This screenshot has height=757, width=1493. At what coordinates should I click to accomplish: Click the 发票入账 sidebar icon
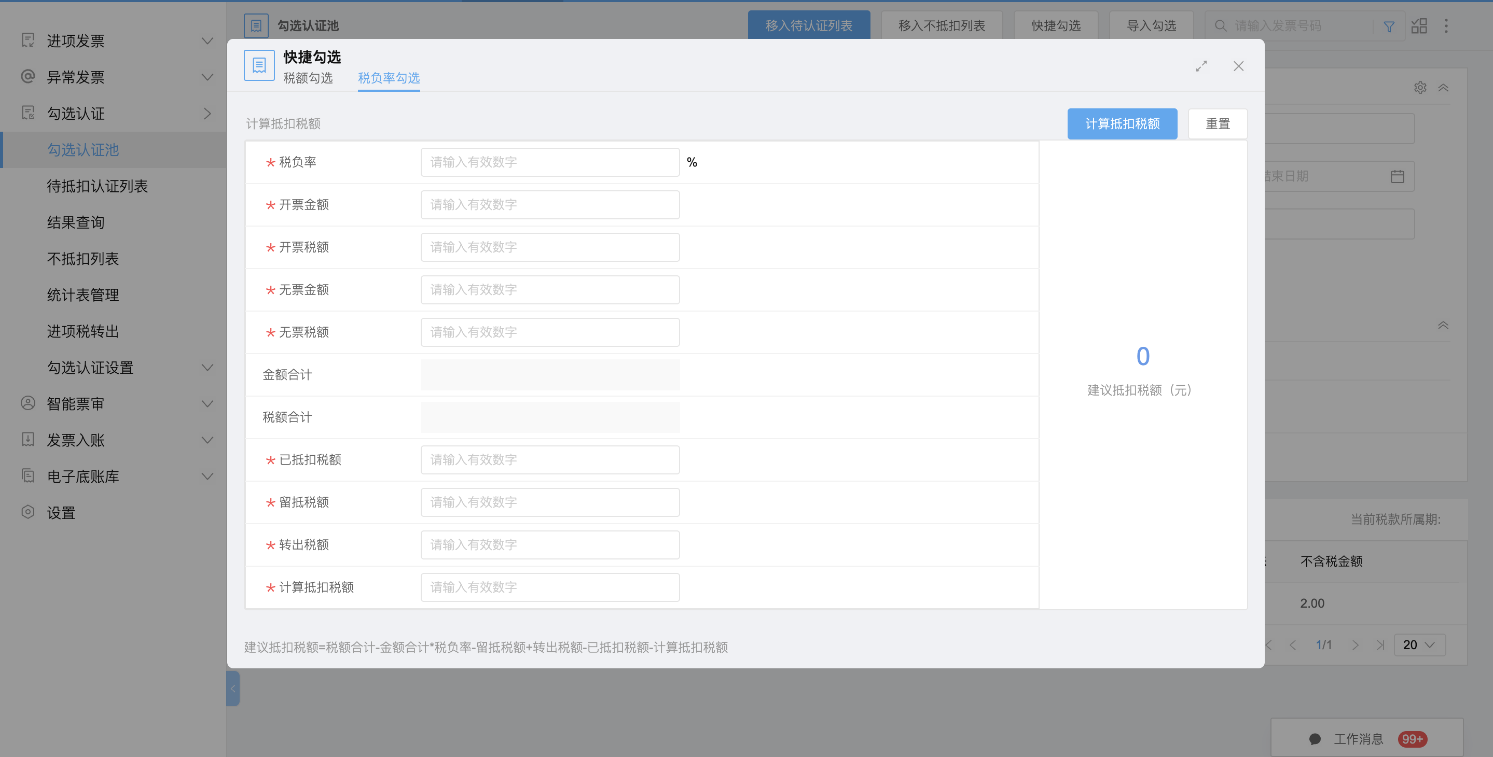(x=28, y=440)
